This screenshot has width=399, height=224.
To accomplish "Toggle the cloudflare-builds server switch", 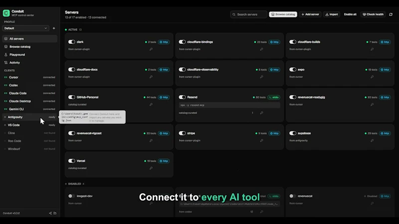I will click(293, 42).
